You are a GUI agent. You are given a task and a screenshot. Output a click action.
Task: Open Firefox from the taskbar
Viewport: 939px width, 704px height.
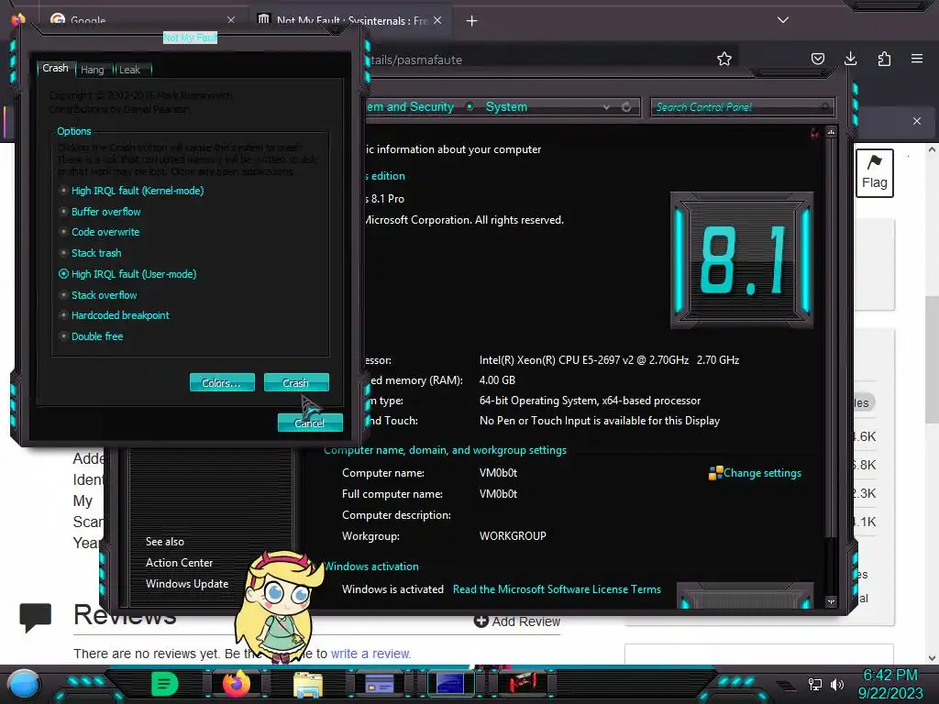pos(236,684)
